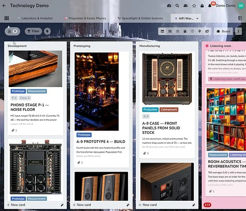Click the Development column title
This screenshot has height=211, width=246.
(17, 46)
